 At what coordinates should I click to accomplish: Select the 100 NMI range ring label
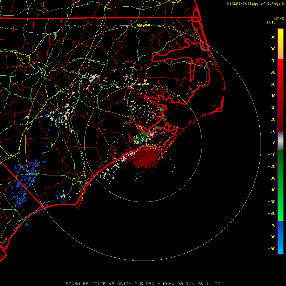click(x=143, y=25)
